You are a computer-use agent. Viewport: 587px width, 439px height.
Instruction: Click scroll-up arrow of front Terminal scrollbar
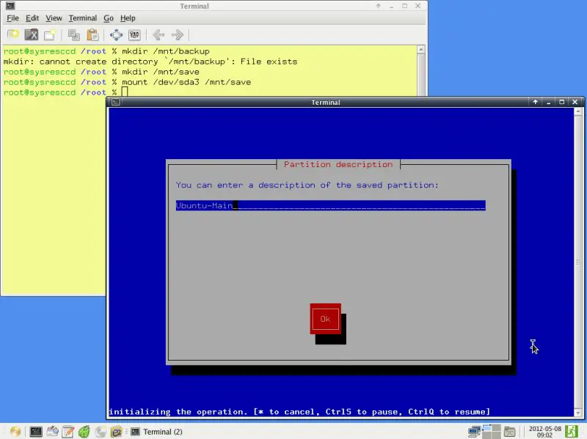[578, 111]
